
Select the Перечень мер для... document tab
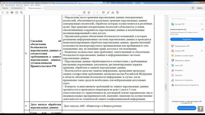[x=35, y=8]
